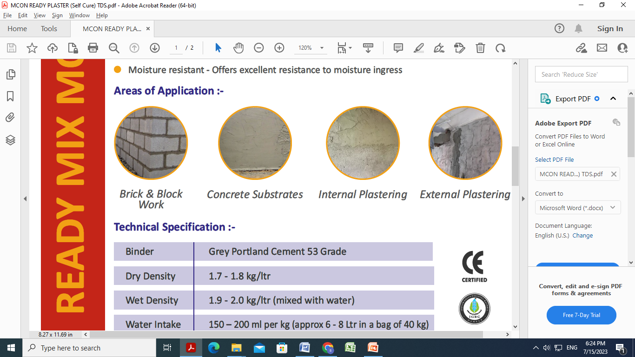Remove the selected MCON READ TDS.pdf file

(614, 174)
